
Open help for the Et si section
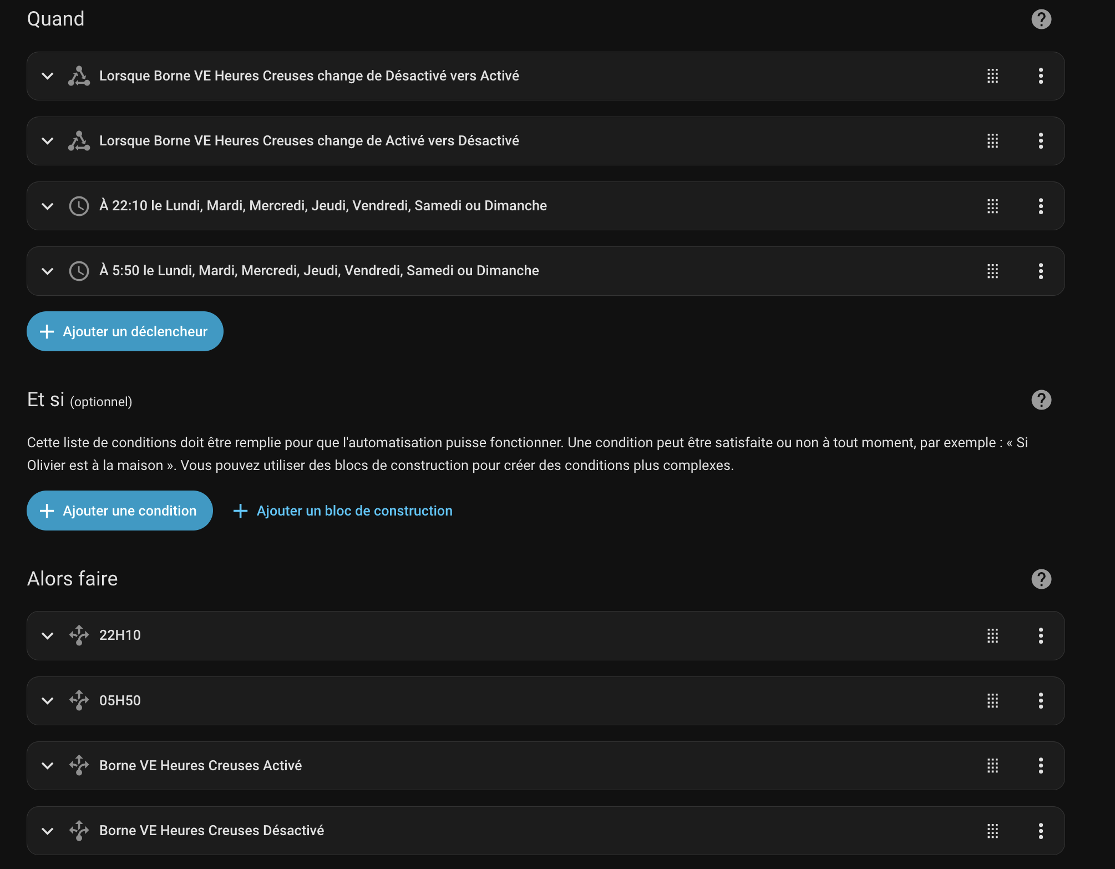point(1041,400)
